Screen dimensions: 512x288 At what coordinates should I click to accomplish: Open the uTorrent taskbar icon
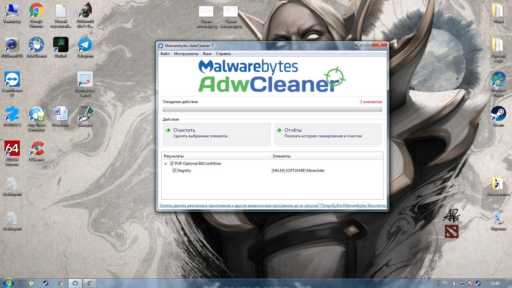pyautogui.click(x=31, y=283)
